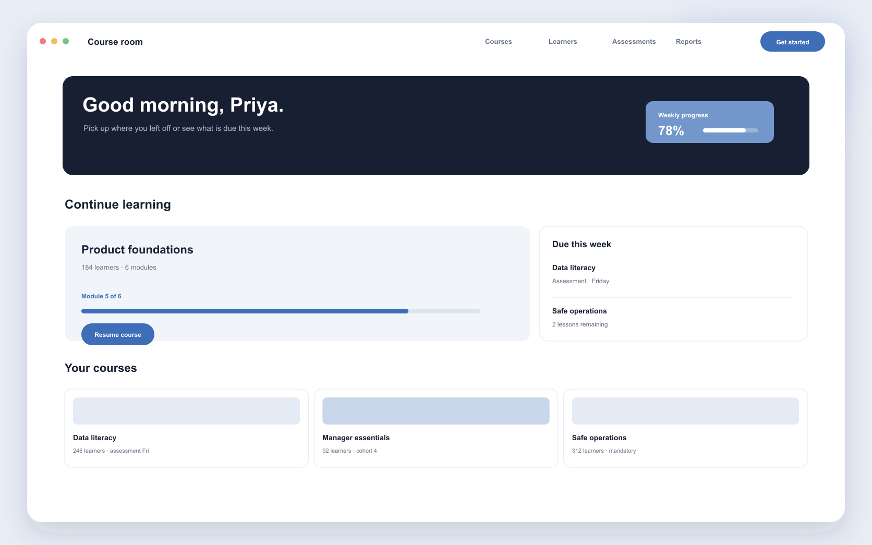Open the Reports nav item

point(688,42)
